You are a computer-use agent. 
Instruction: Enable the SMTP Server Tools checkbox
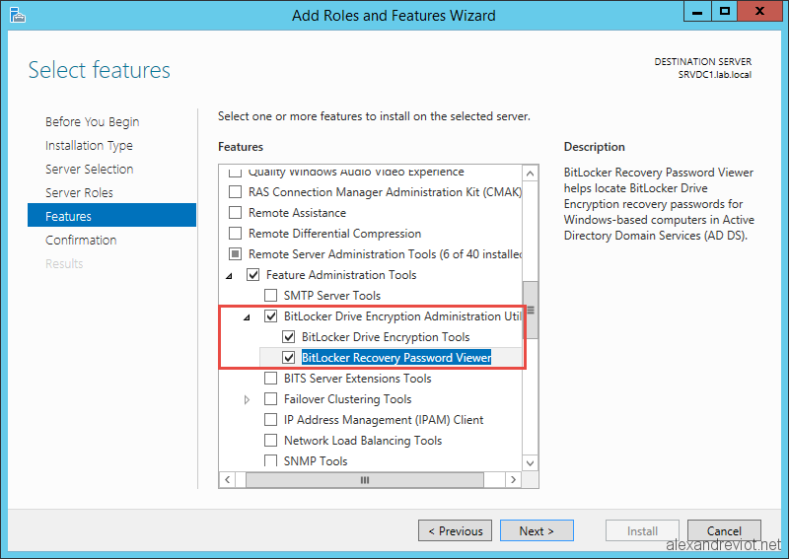coord(270,296)
